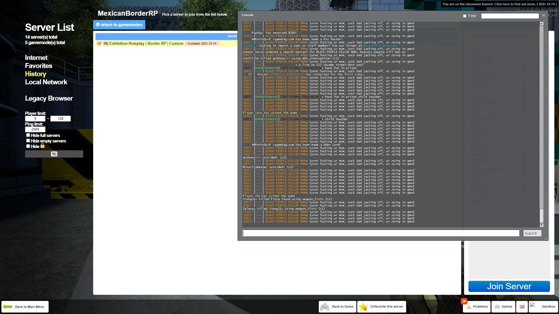Image resolution: width=559 pixels, height=314 pixels.
Task: Click the arrow icon on return to gamemodes
Action: (x=98, y=25)
